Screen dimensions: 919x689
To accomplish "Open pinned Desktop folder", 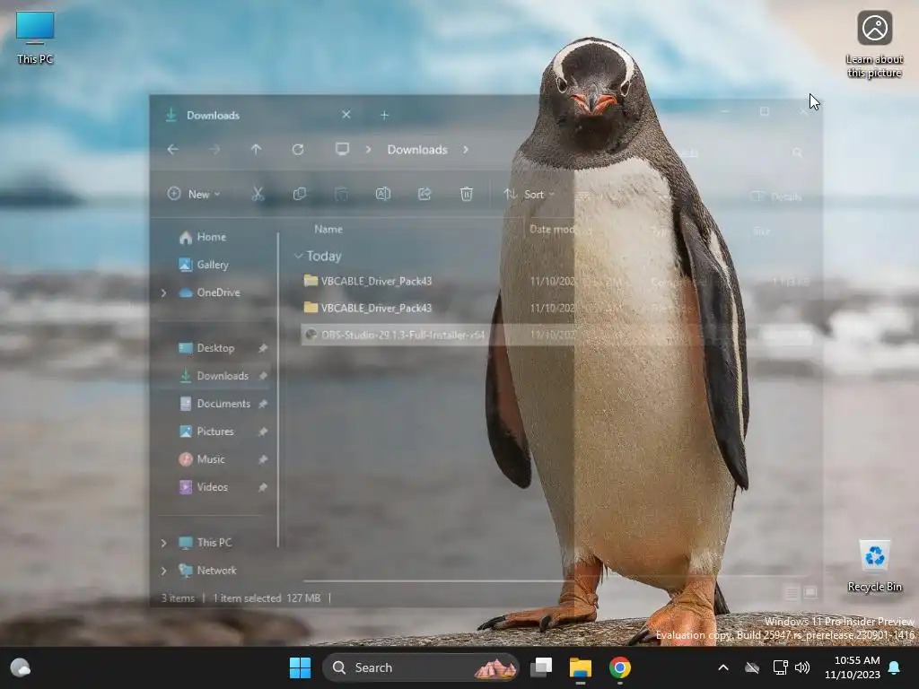I will coord(206,348).
